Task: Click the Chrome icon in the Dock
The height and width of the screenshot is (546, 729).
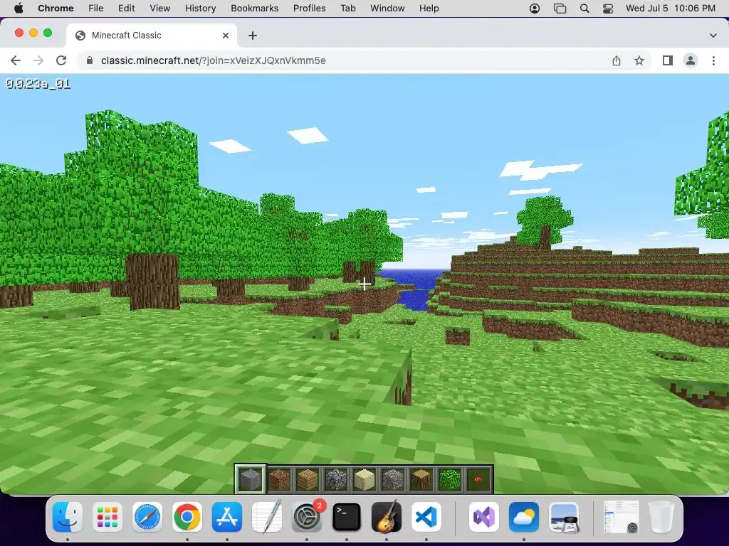Action: pyautogui.click(x=187, y=517)
